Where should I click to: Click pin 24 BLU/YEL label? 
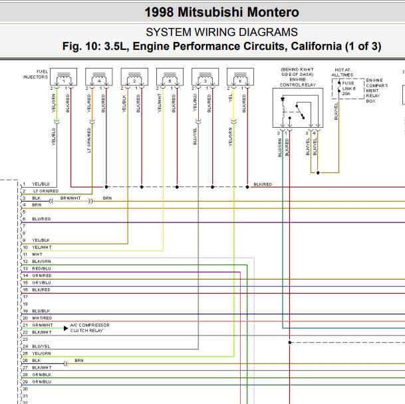(41, 346)
